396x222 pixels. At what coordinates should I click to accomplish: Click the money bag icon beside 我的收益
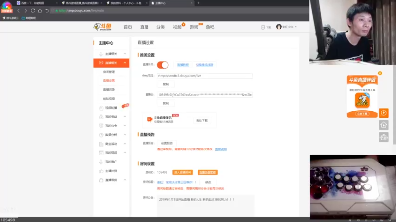pyautogui.click(x=101, y=117)
